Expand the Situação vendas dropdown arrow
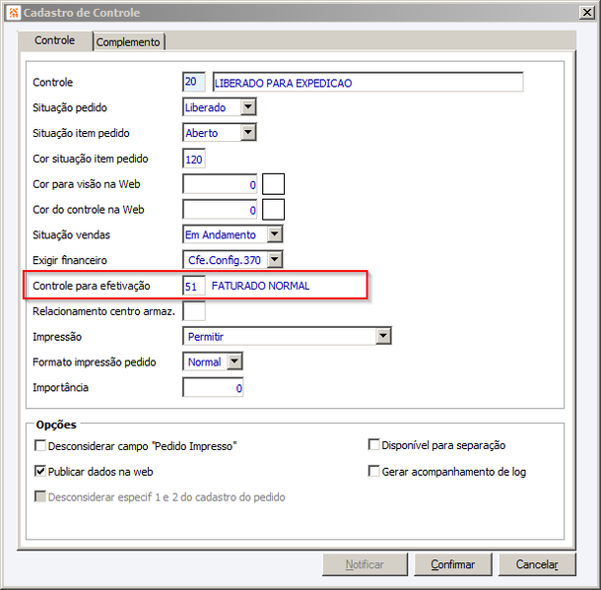 275,234
